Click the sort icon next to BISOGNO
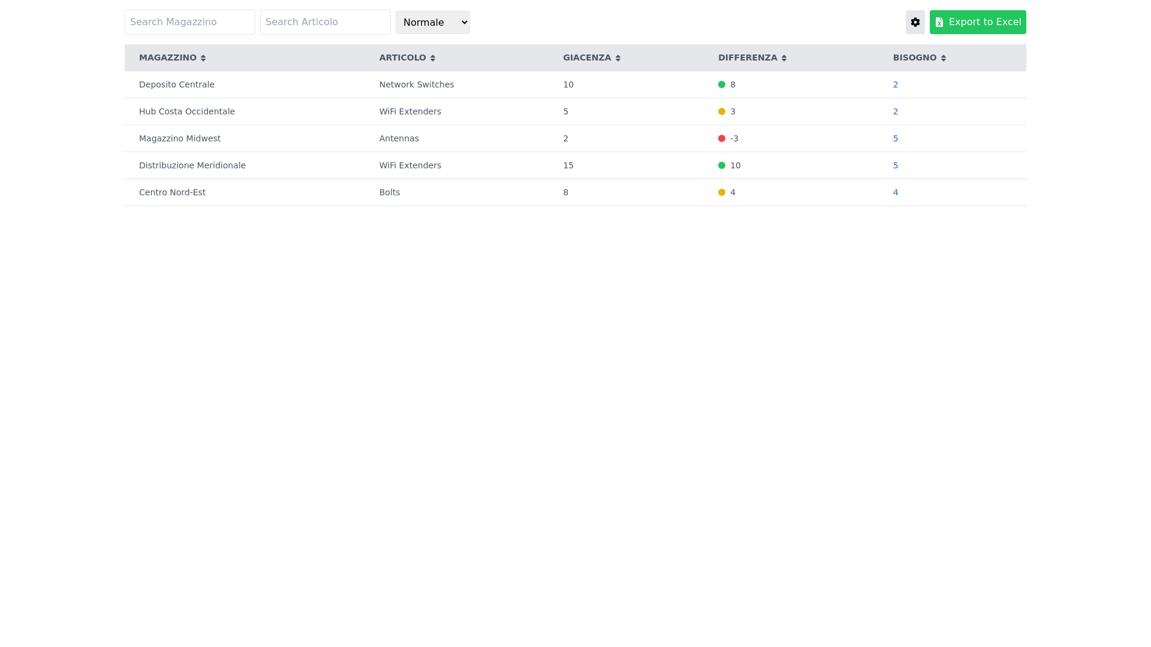 (944, 58)
